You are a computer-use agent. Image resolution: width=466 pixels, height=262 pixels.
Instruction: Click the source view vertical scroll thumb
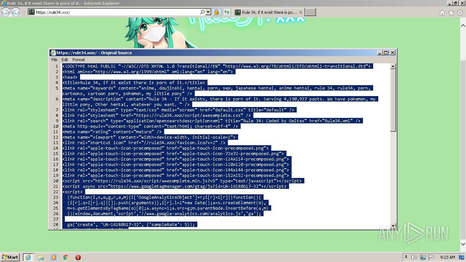tap(393, 100)
